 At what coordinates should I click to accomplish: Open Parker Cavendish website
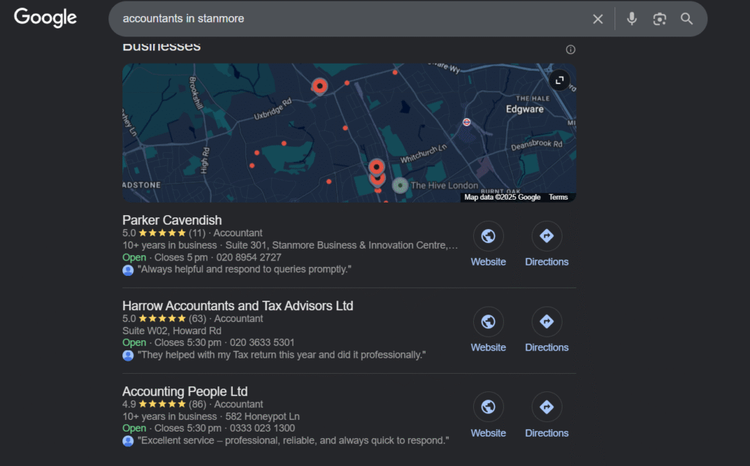click(488, 245)
